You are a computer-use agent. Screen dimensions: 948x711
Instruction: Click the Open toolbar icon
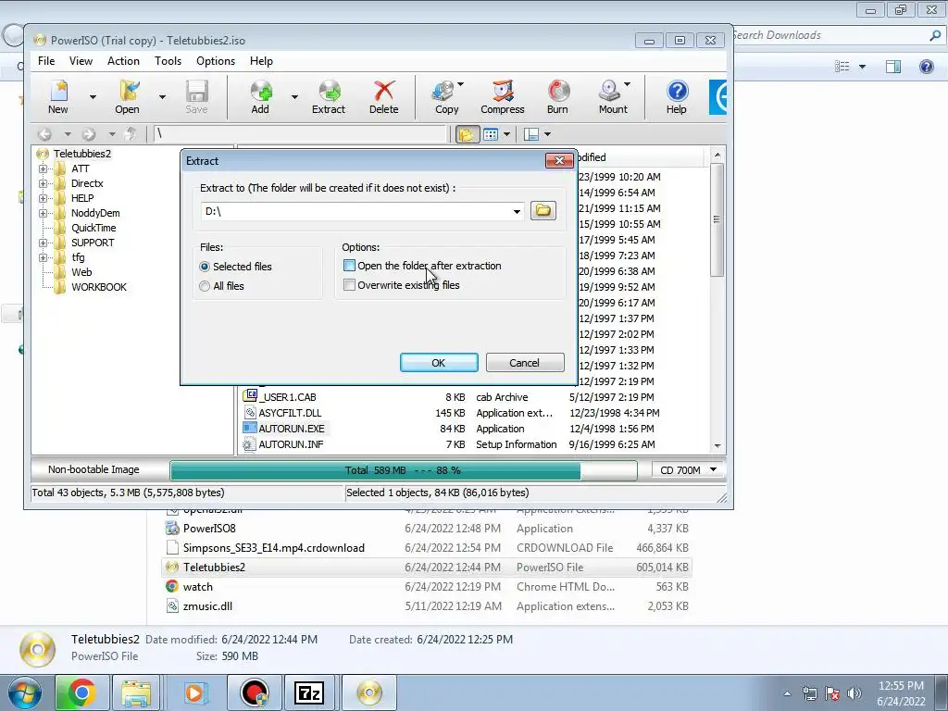128,96
